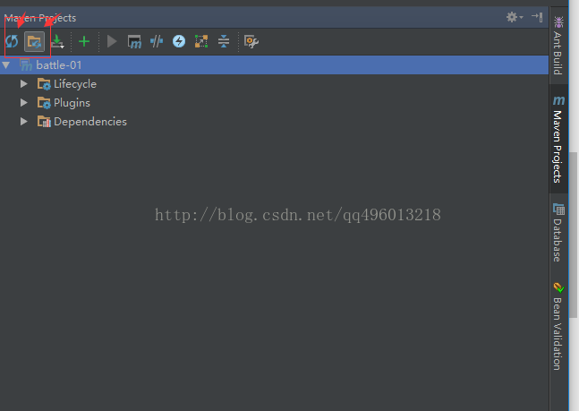
Task: Click the Dependencies folder icon
Action: click(x=44, y=121)
